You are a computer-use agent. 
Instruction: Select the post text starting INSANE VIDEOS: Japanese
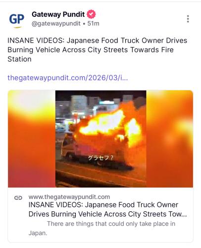98,50
